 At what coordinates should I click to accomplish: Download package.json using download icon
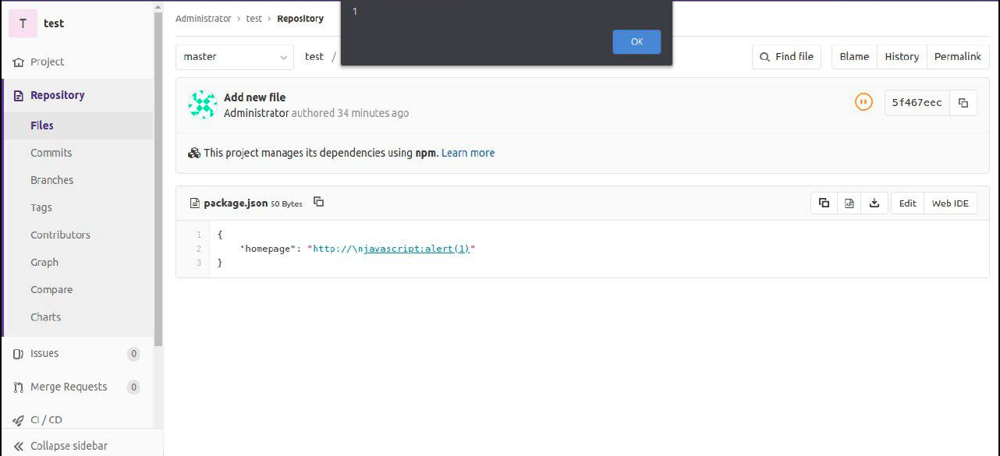click(x=874, y=203)
